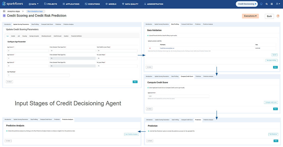Open the EXECUTIONS menu in the navbar
Screen dimensions: 283x147
point(92,4)
